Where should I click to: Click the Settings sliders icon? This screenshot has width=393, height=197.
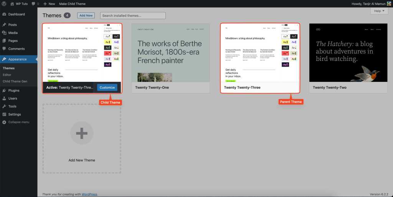click(x=4, y=114)
